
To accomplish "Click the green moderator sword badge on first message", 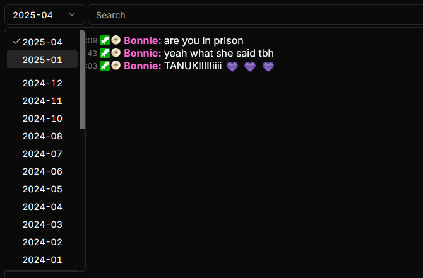I will coord(105,40).
